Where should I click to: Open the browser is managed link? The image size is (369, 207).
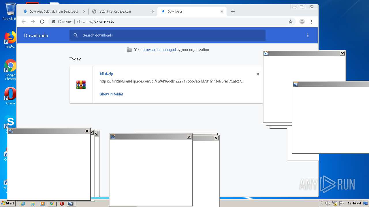pyautogui.click(x=159, y=50)
